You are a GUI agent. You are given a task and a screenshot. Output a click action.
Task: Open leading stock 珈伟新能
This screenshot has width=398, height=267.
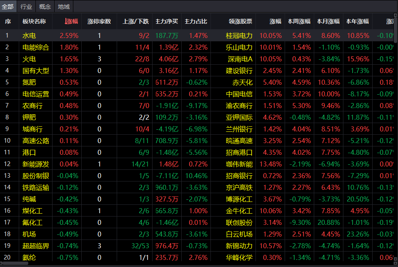239,164
